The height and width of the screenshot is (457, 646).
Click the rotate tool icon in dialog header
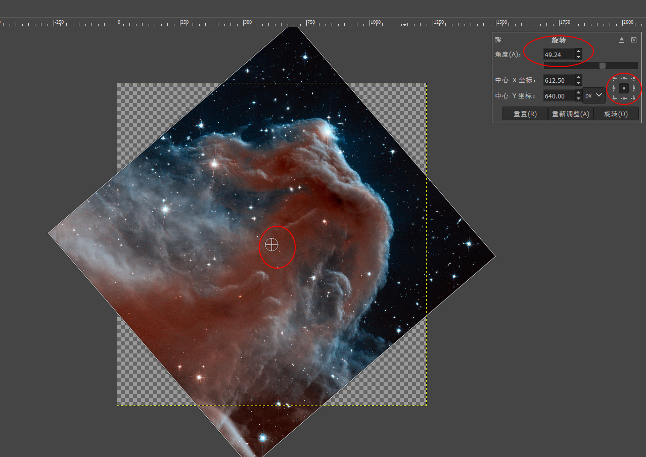click(x=498, y=39)
